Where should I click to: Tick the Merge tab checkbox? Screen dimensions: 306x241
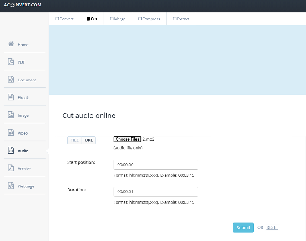click(x=112, y=19)
